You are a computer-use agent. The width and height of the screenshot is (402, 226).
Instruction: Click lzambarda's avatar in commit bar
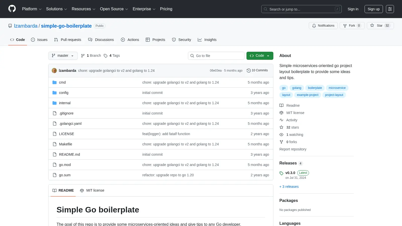pos(54,71)
